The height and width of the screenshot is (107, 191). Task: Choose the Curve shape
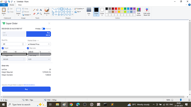[56, 9]
